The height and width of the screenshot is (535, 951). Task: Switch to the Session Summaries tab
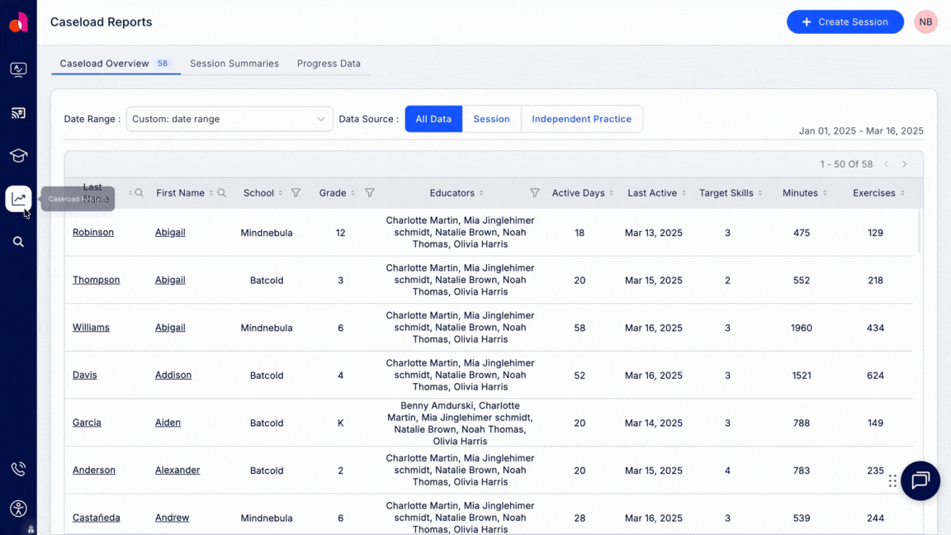pyautogui.click(x=234, y=63)
